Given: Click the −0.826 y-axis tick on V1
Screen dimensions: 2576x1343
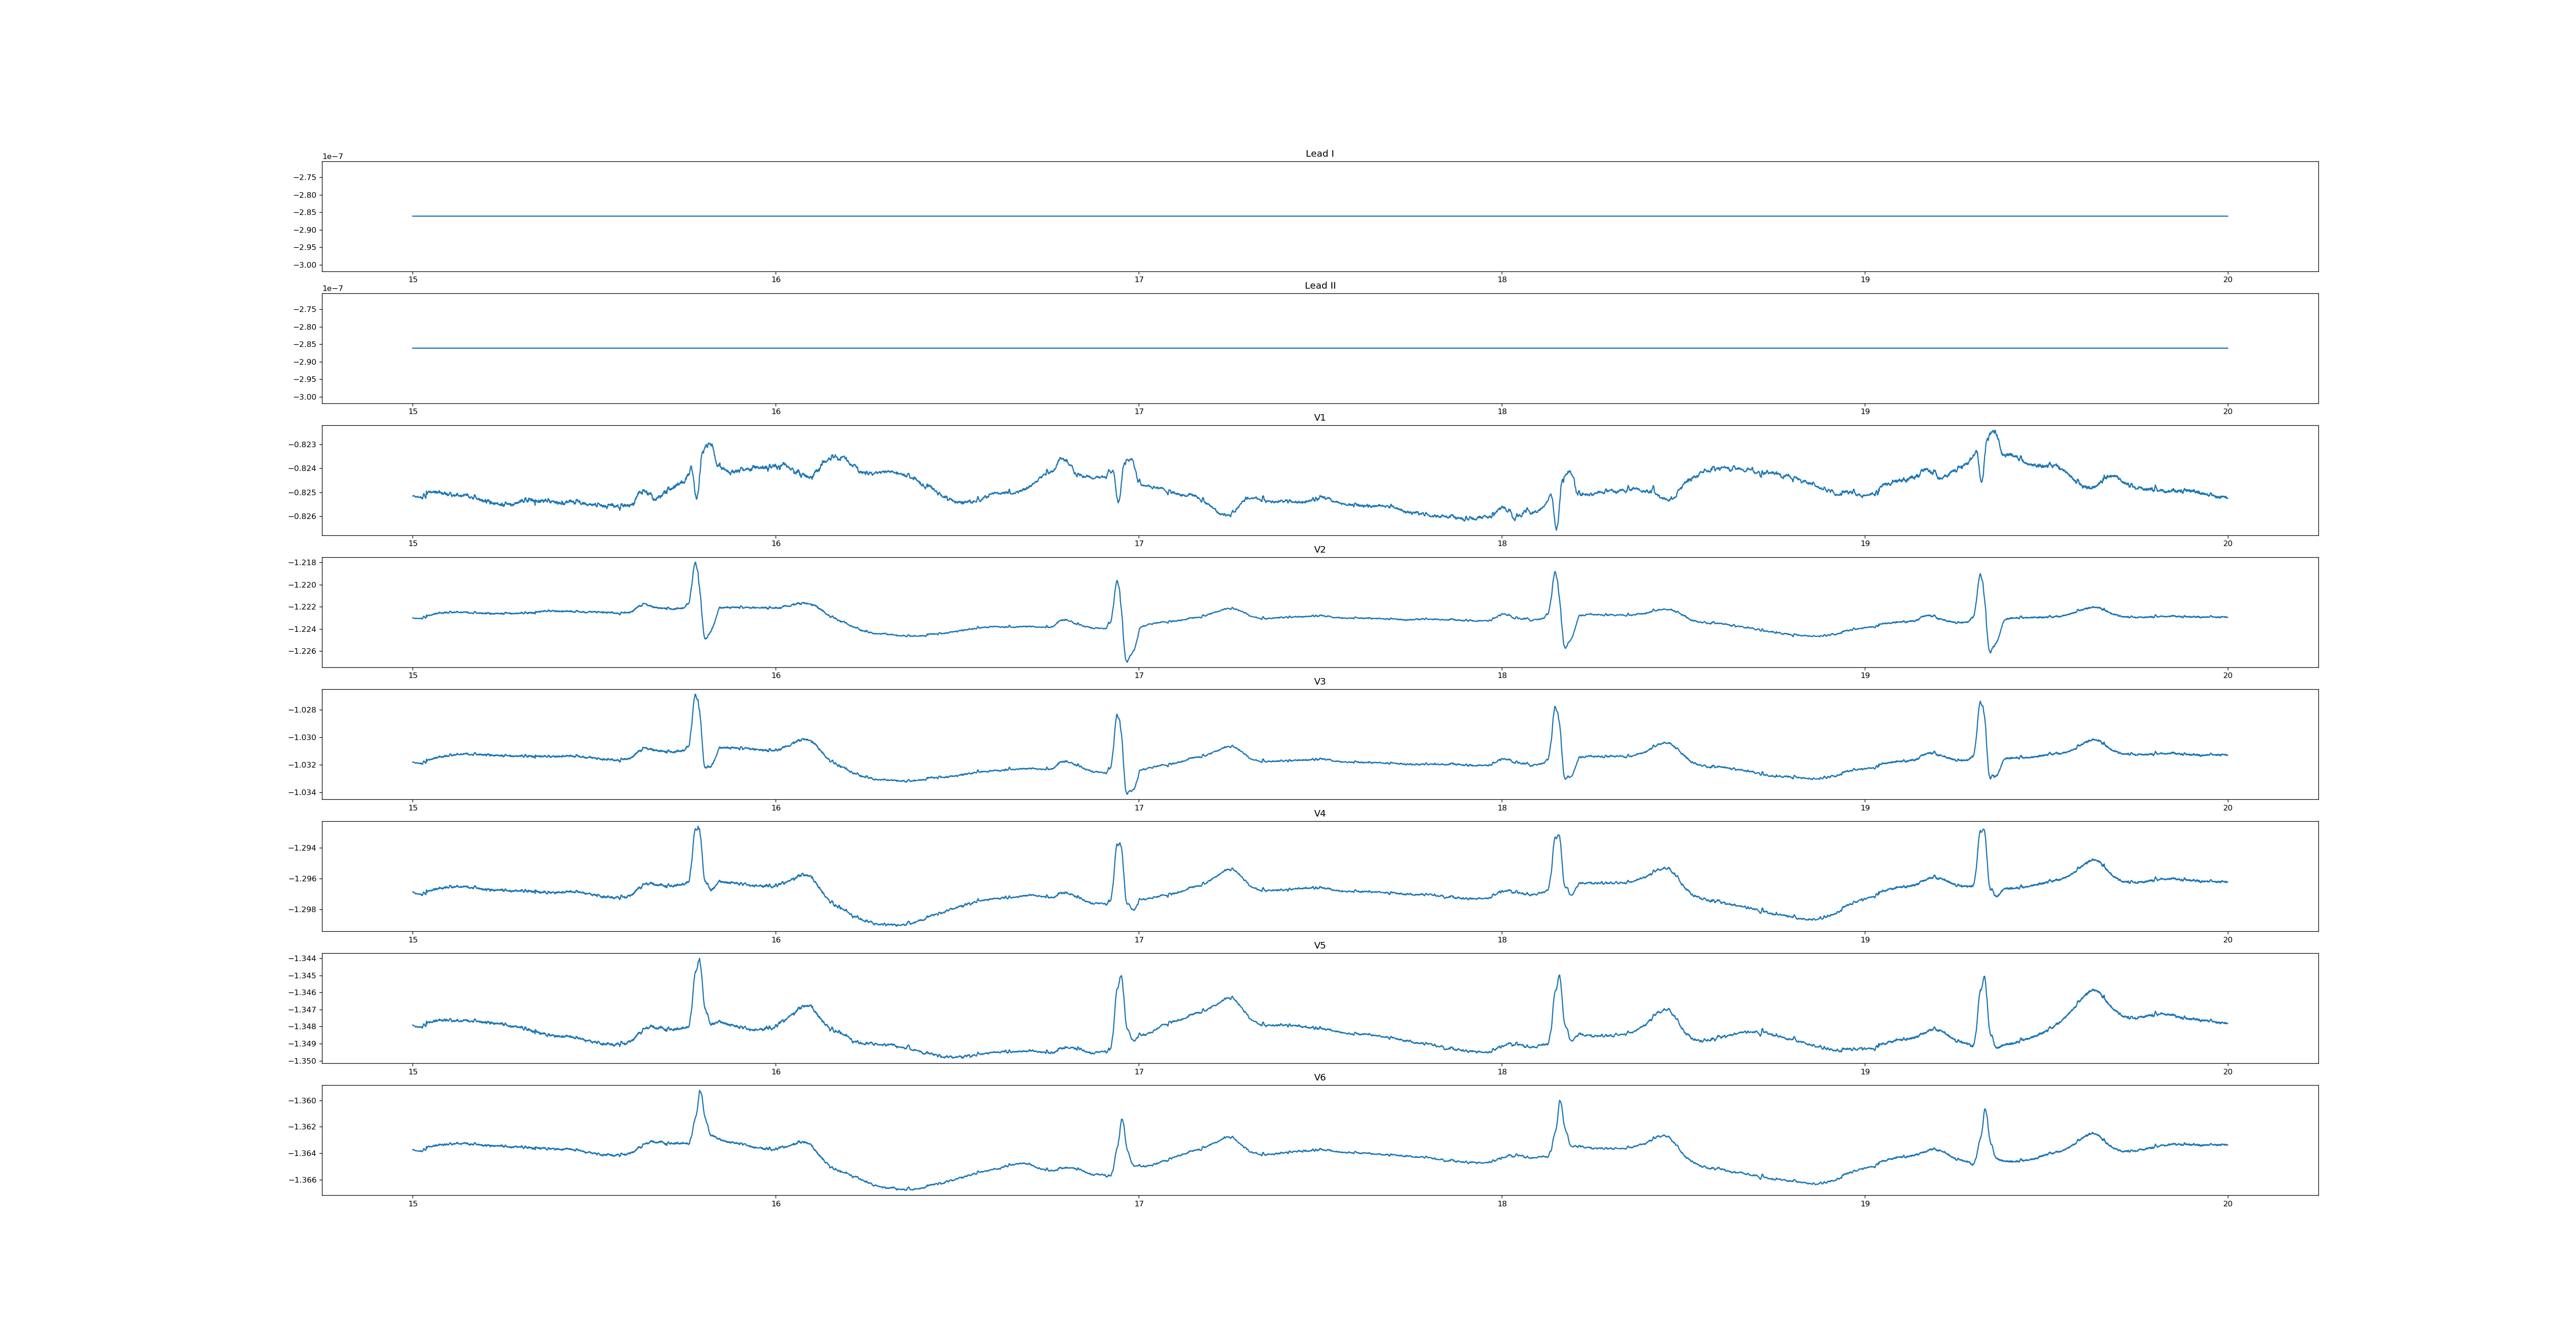Looking at the screenshot, I should [x=303, y=517].
